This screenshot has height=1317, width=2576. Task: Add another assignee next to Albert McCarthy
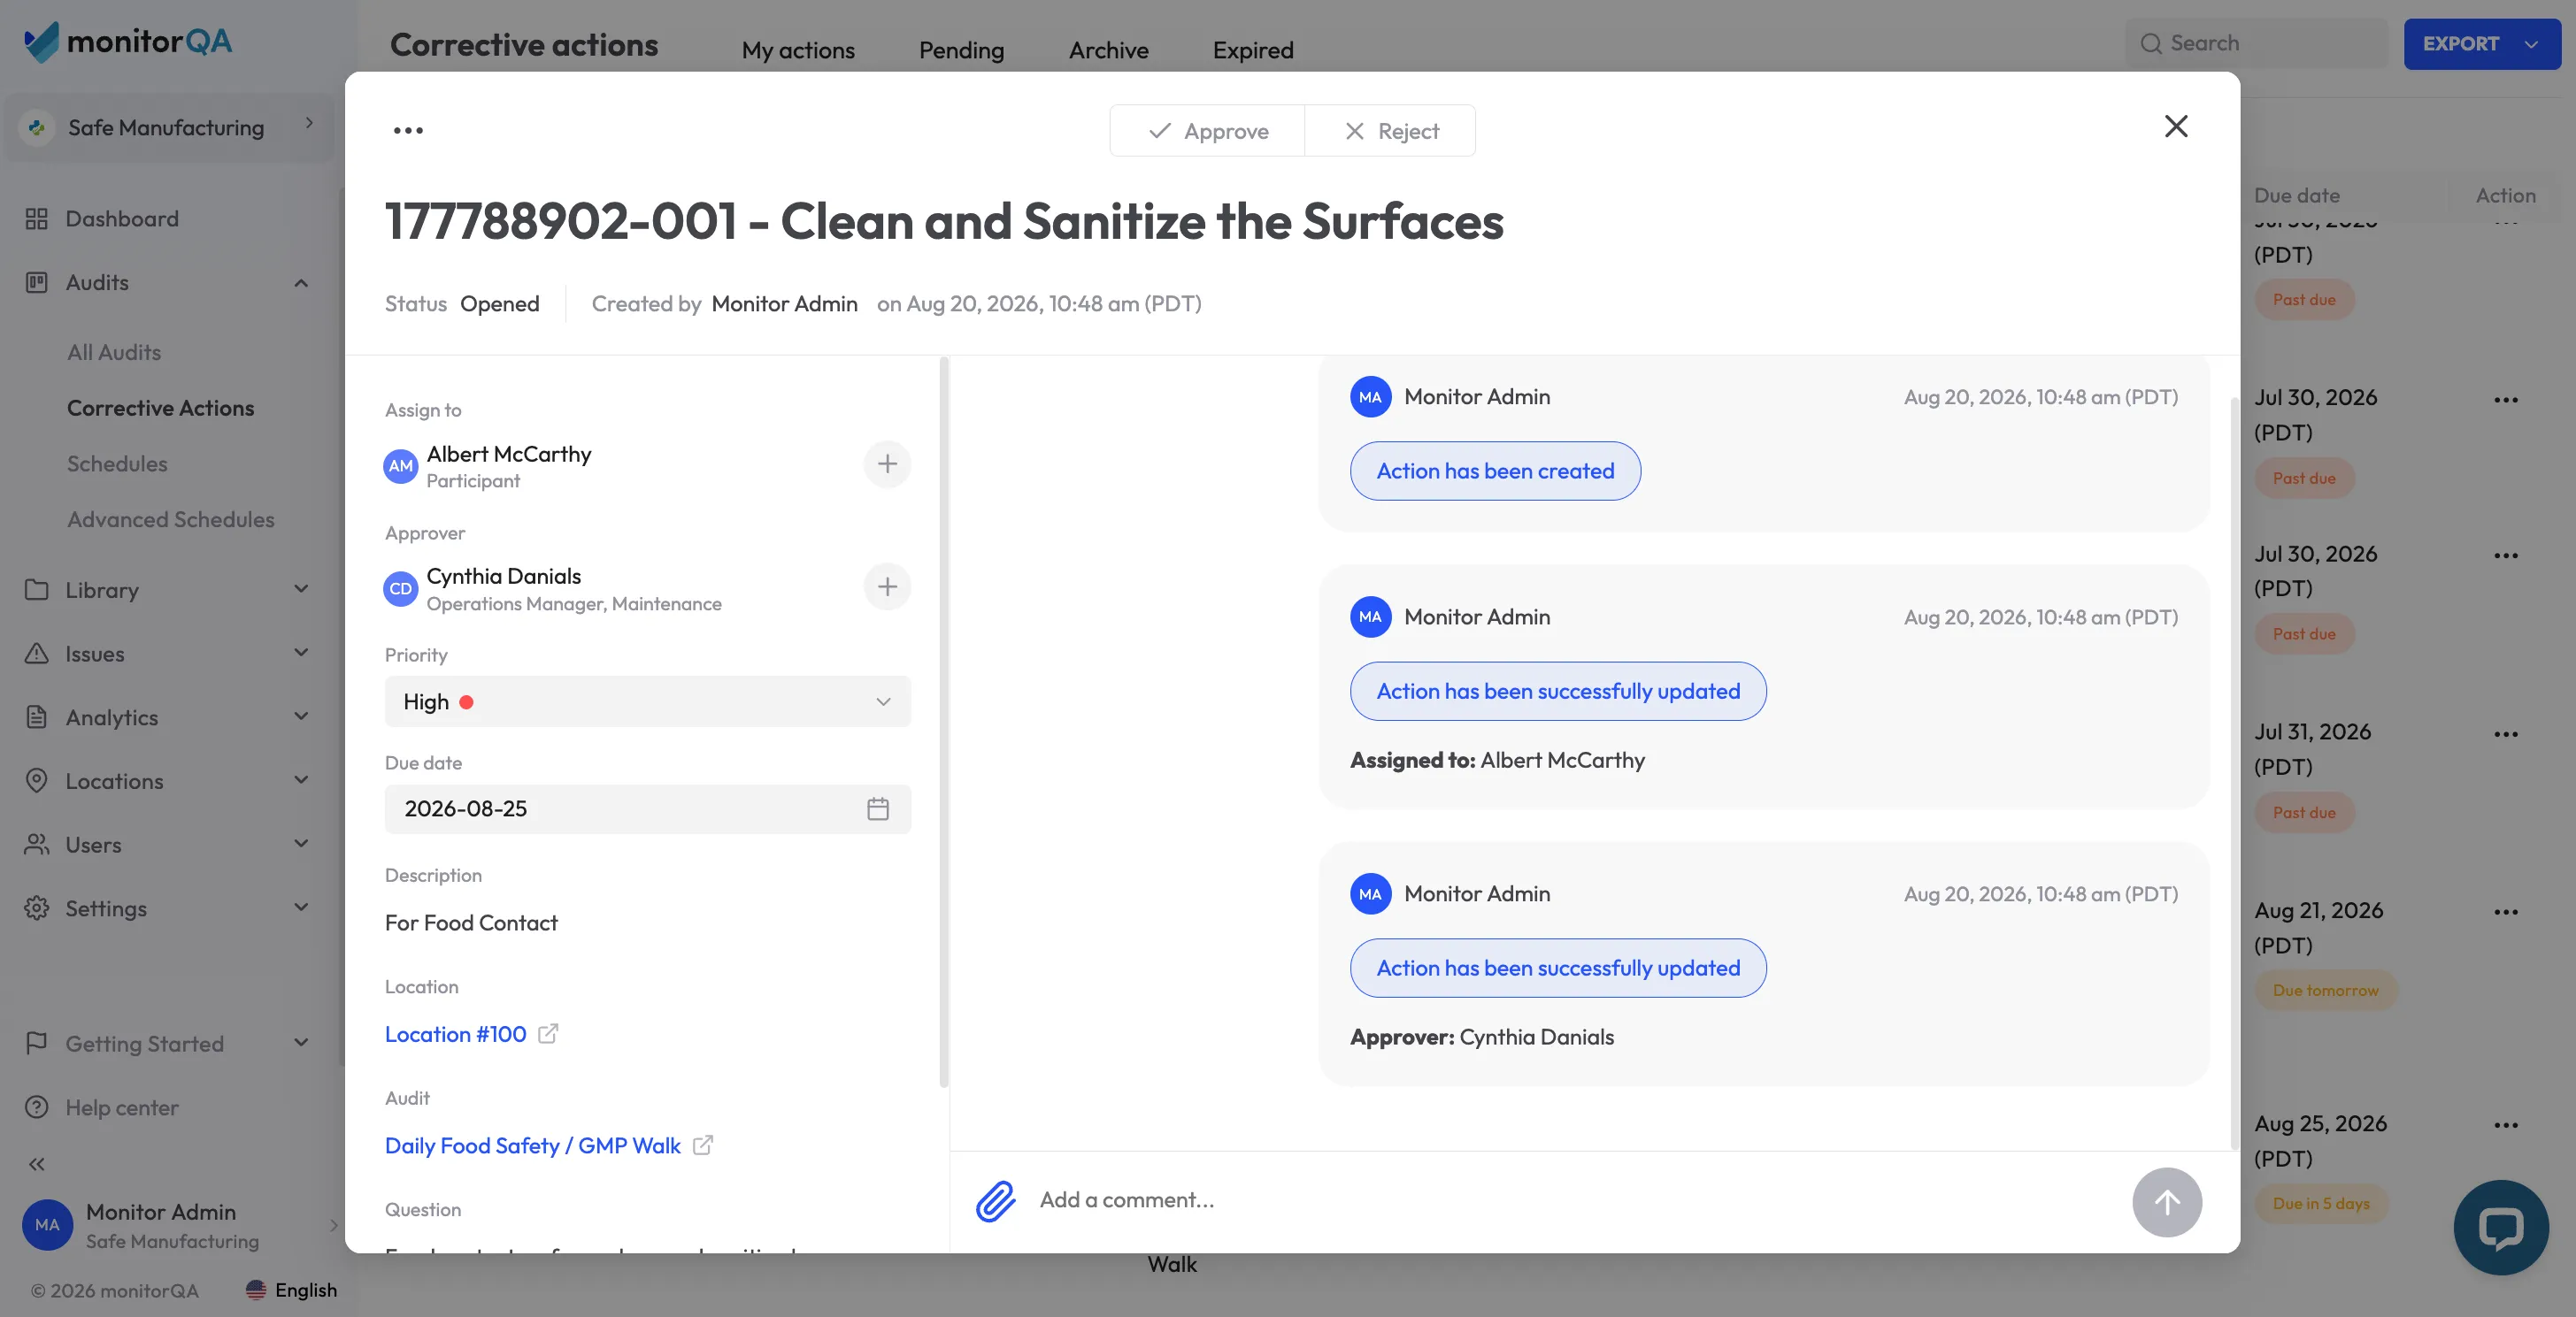(887, 463)
